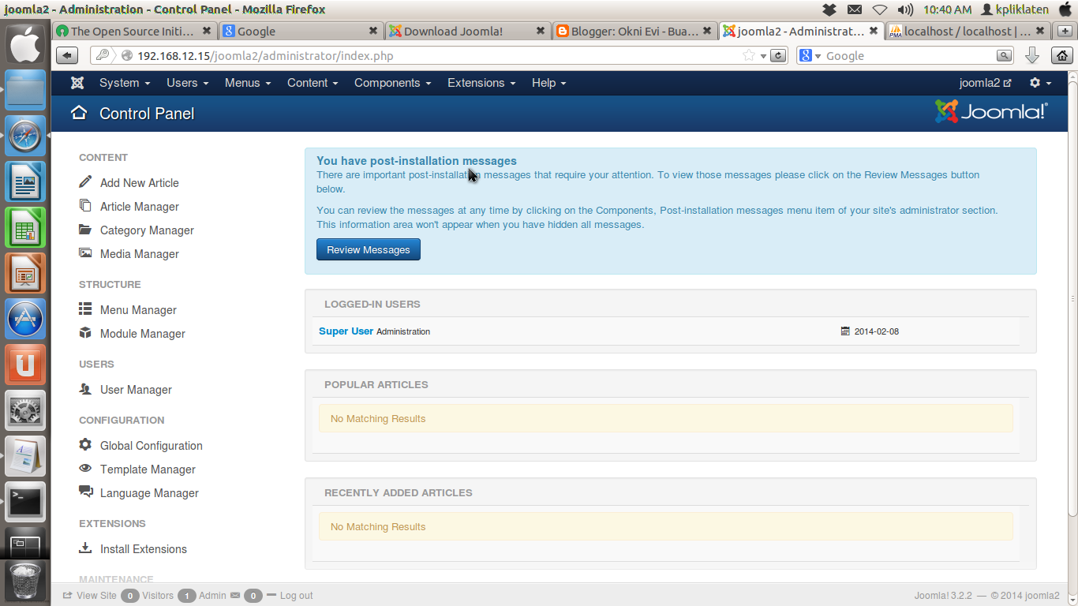This screenshot has width=1078, height=606.
Task: Click the Global Configuration gear icon
Action: (x=85, y=445)
